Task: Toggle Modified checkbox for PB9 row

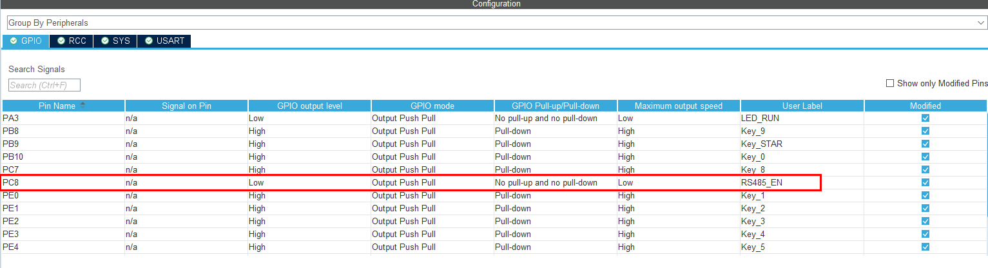Action: [925, 144]
